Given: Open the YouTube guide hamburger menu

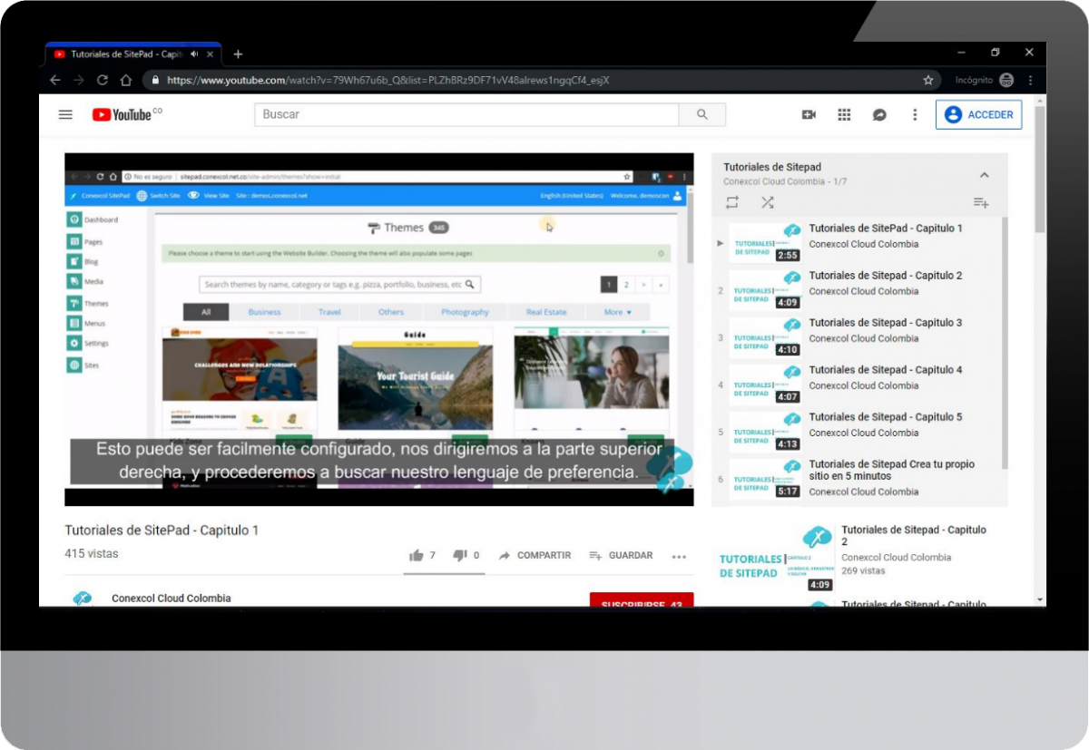Looking at the screenshot, I should point(64,114).
